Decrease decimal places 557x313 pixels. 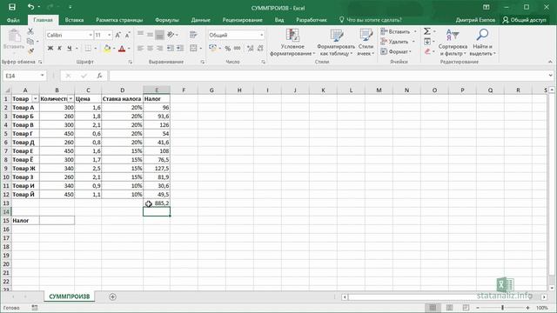point(260,49)
